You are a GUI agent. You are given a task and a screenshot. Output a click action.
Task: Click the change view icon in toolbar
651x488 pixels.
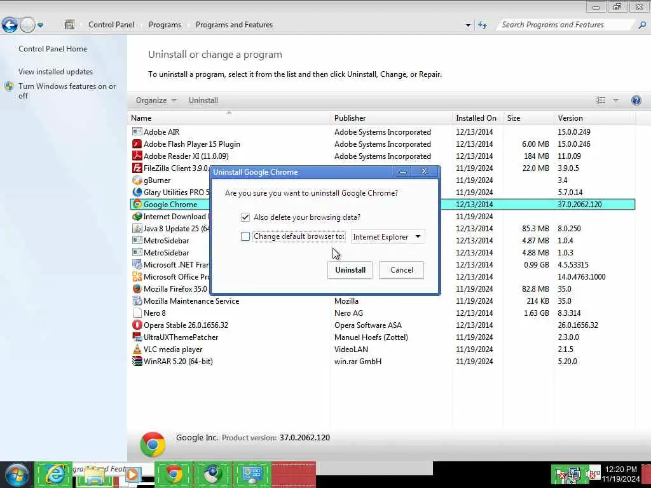[600, 100]
